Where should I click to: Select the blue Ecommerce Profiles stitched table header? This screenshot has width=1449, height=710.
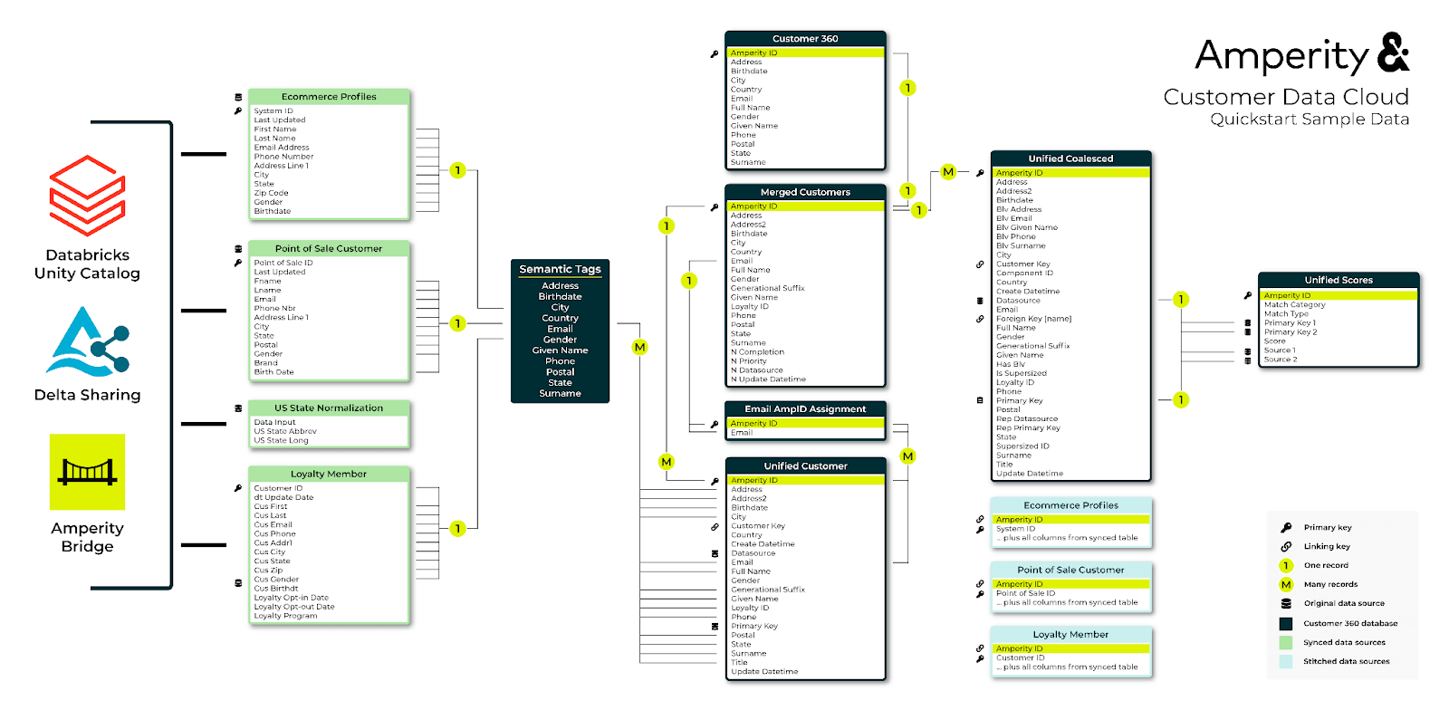pos(1070,505)
